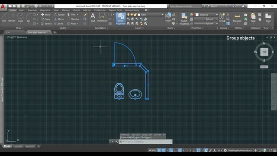
Task: Click the Rotate tool
Action: [60, 15]
